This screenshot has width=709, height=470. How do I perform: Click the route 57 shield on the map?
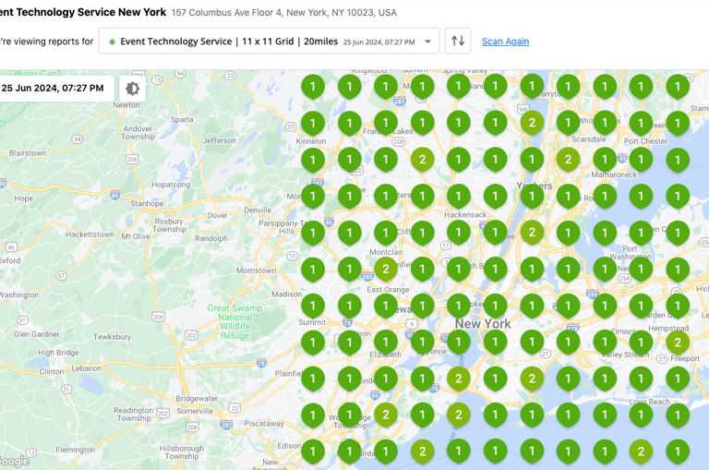(61, 275)
